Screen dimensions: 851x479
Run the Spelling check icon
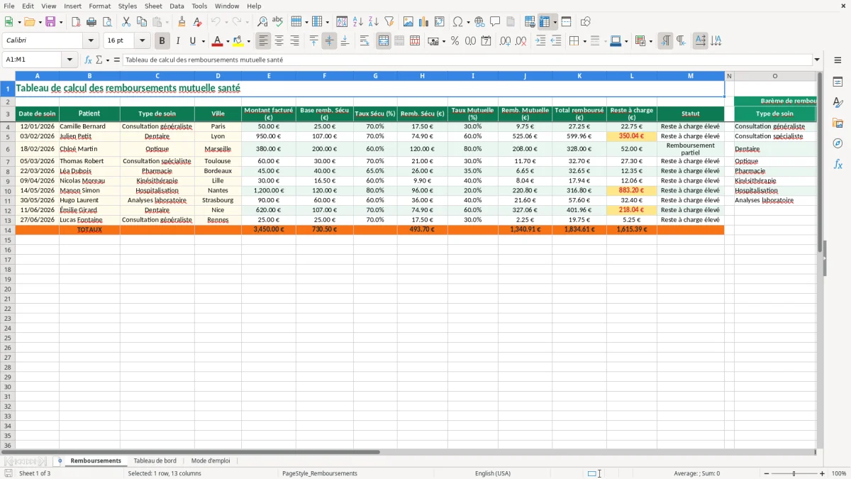tap(278, 22)
